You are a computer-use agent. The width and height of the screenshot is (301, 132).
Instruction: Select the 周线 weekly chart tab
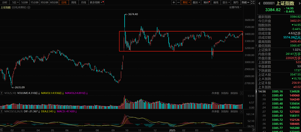pyautogui.click(x=74, y=2)
